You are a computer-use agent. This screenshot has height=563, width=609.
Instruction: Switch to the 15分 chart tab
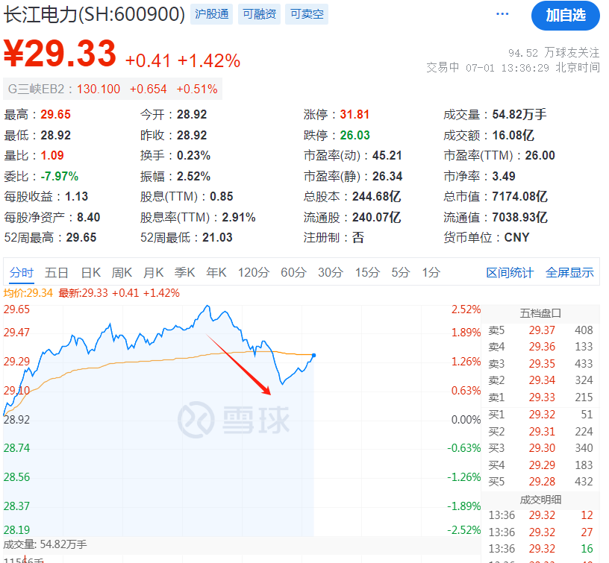[x=367, y=272]
